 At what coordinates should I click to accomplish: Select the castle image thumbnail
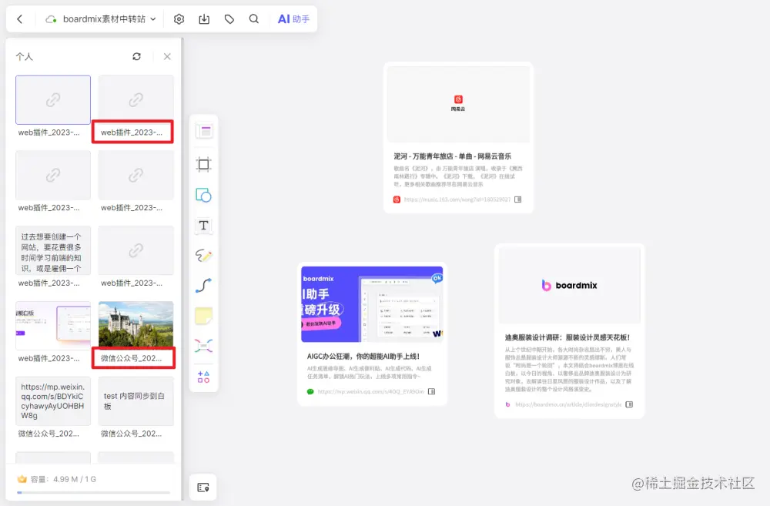point(136,324)
